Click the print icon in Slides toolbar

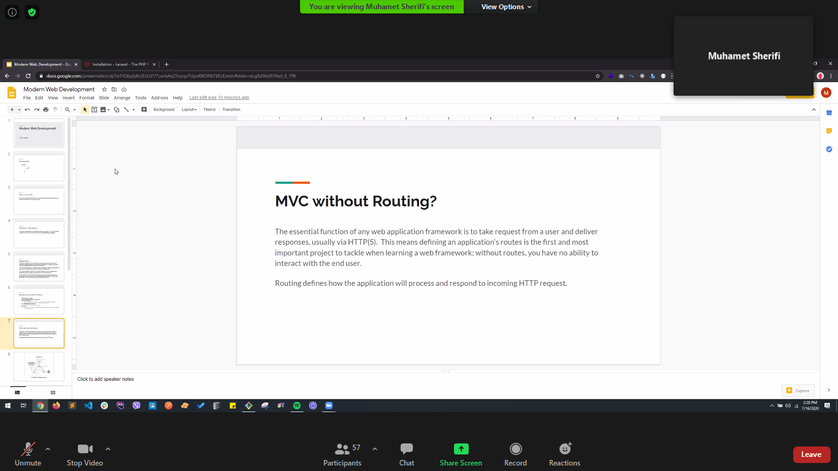pos(46,110)
